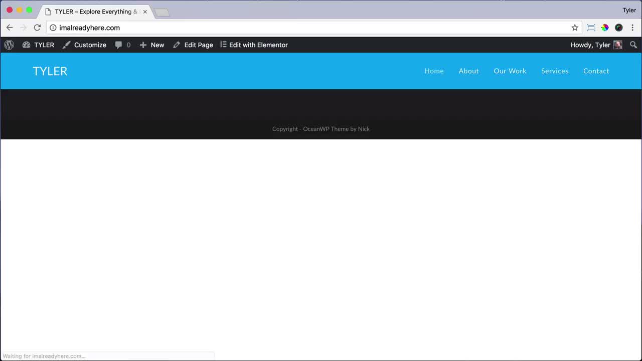Click the address bar URL field
The image size is (642, 361).
coord(314,28)
